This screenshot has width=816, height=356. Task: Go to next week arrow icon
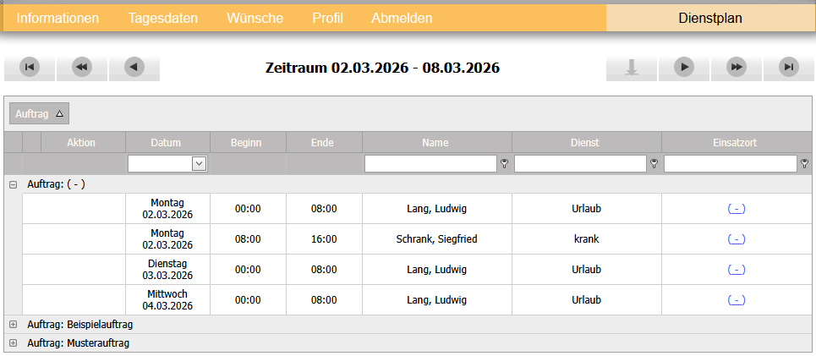[x=683, y=68]
